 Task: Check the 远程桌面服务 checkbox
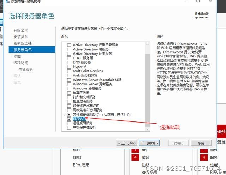click(x=69, y=123)
